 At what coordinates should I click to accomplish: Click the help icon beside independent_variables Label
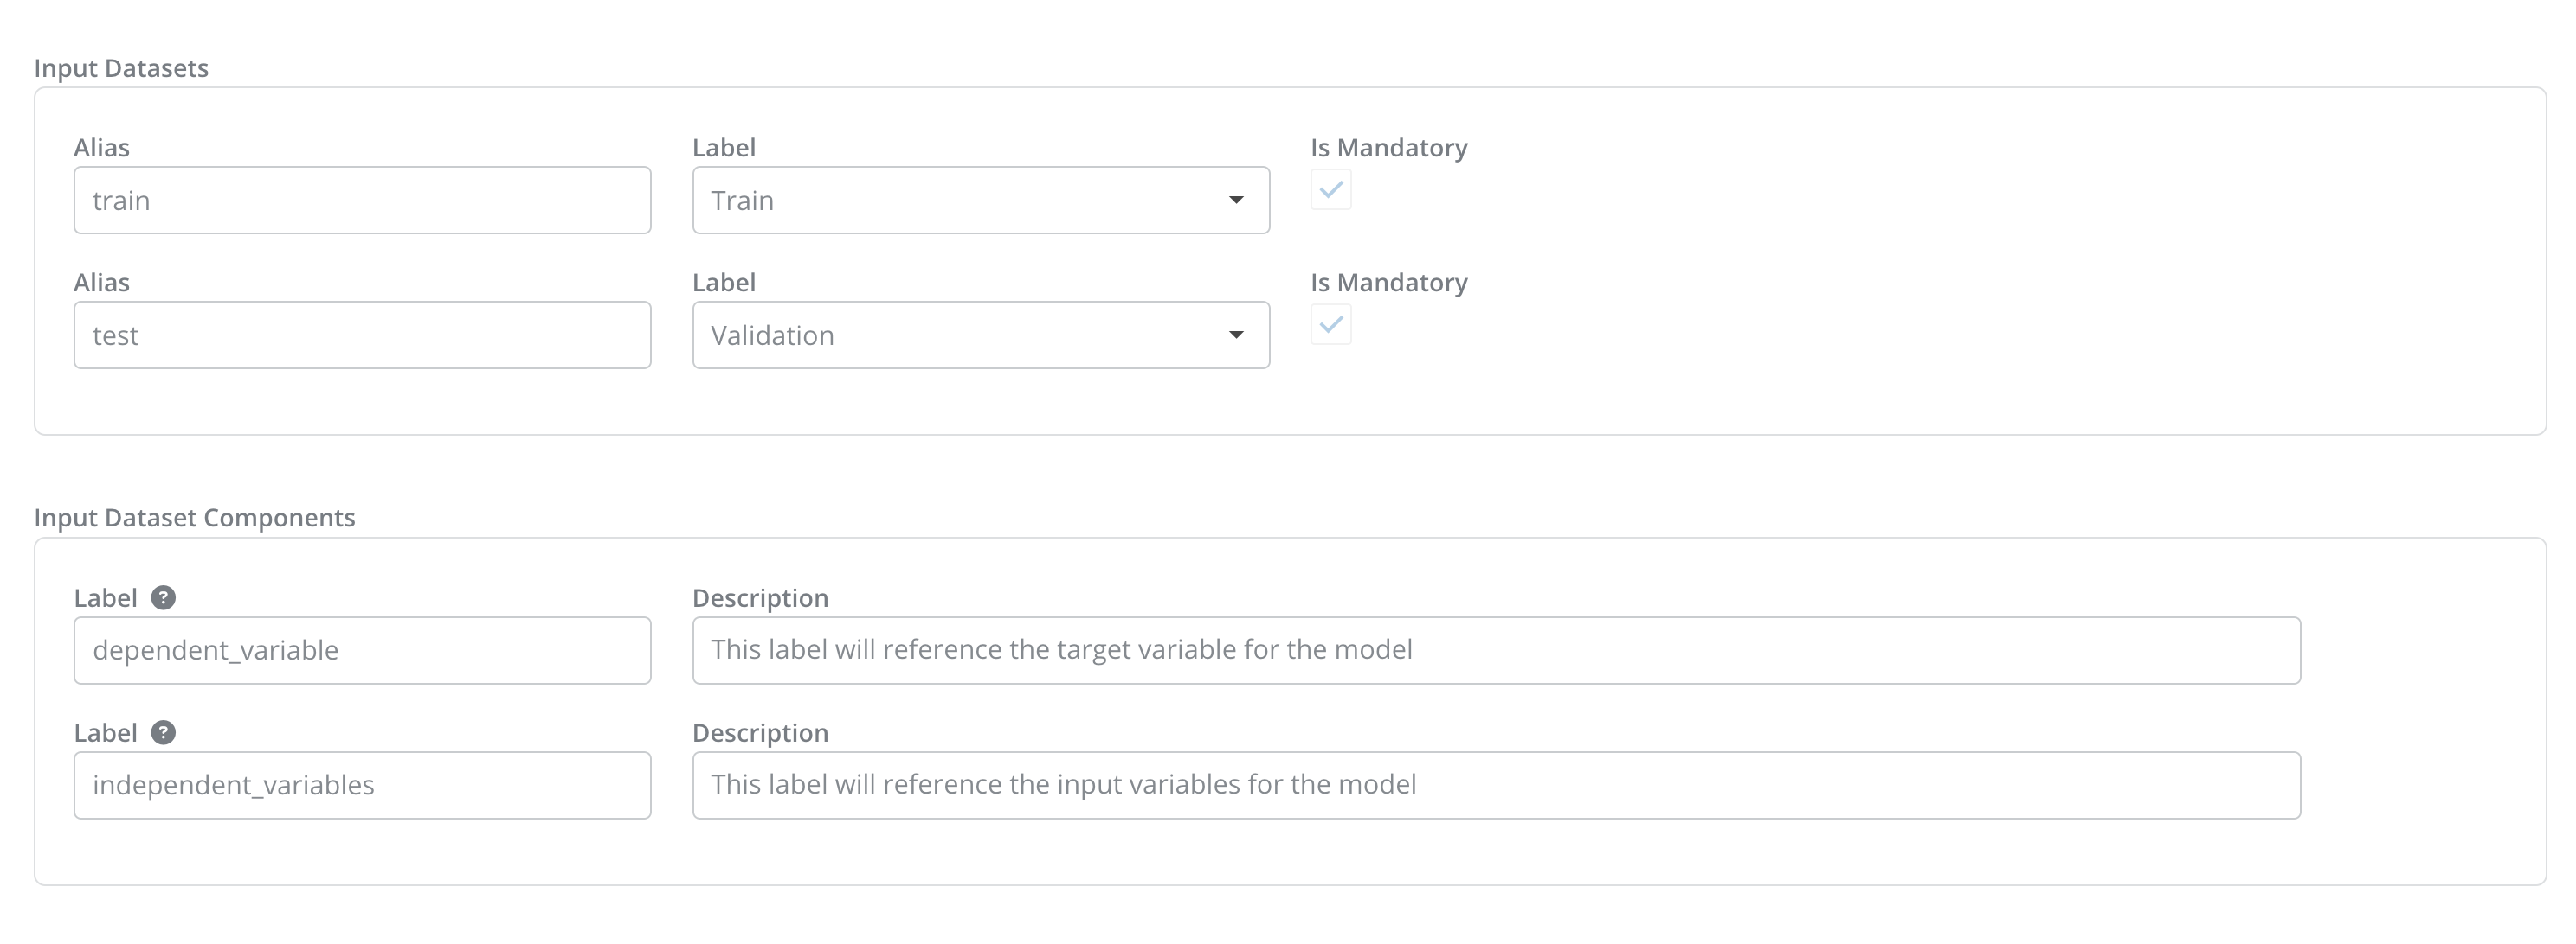[163, 732]
